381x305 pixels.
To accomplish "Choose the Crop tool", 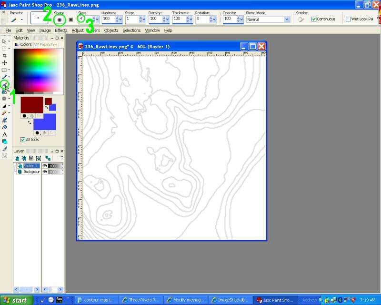I will point(5,55).
